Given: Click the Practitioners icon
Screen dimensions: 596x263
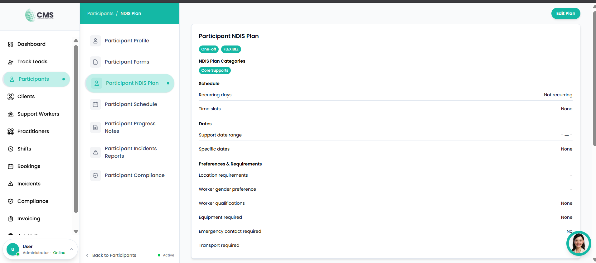Looking at the screenshot, I should 11,131.
